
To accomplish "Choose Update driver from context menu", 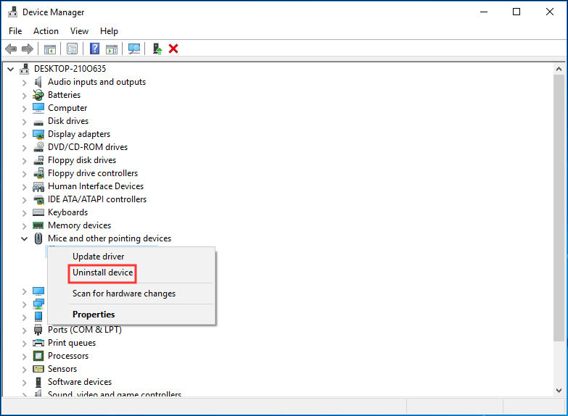I will 132,257.
